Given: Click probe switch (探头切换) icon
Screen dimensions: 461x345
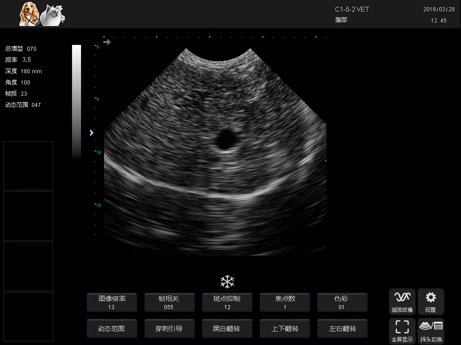Looking at the screenshot, I should (431, 331).
